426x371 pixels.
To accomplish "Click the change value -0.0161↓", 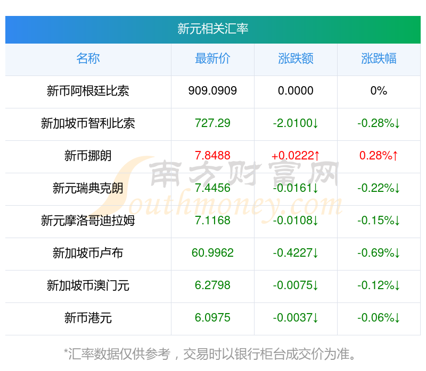I will 296,188.
